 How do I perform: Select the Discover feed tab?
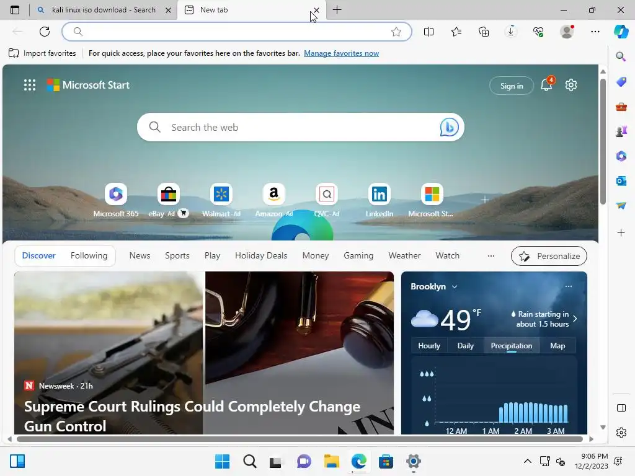39,255
